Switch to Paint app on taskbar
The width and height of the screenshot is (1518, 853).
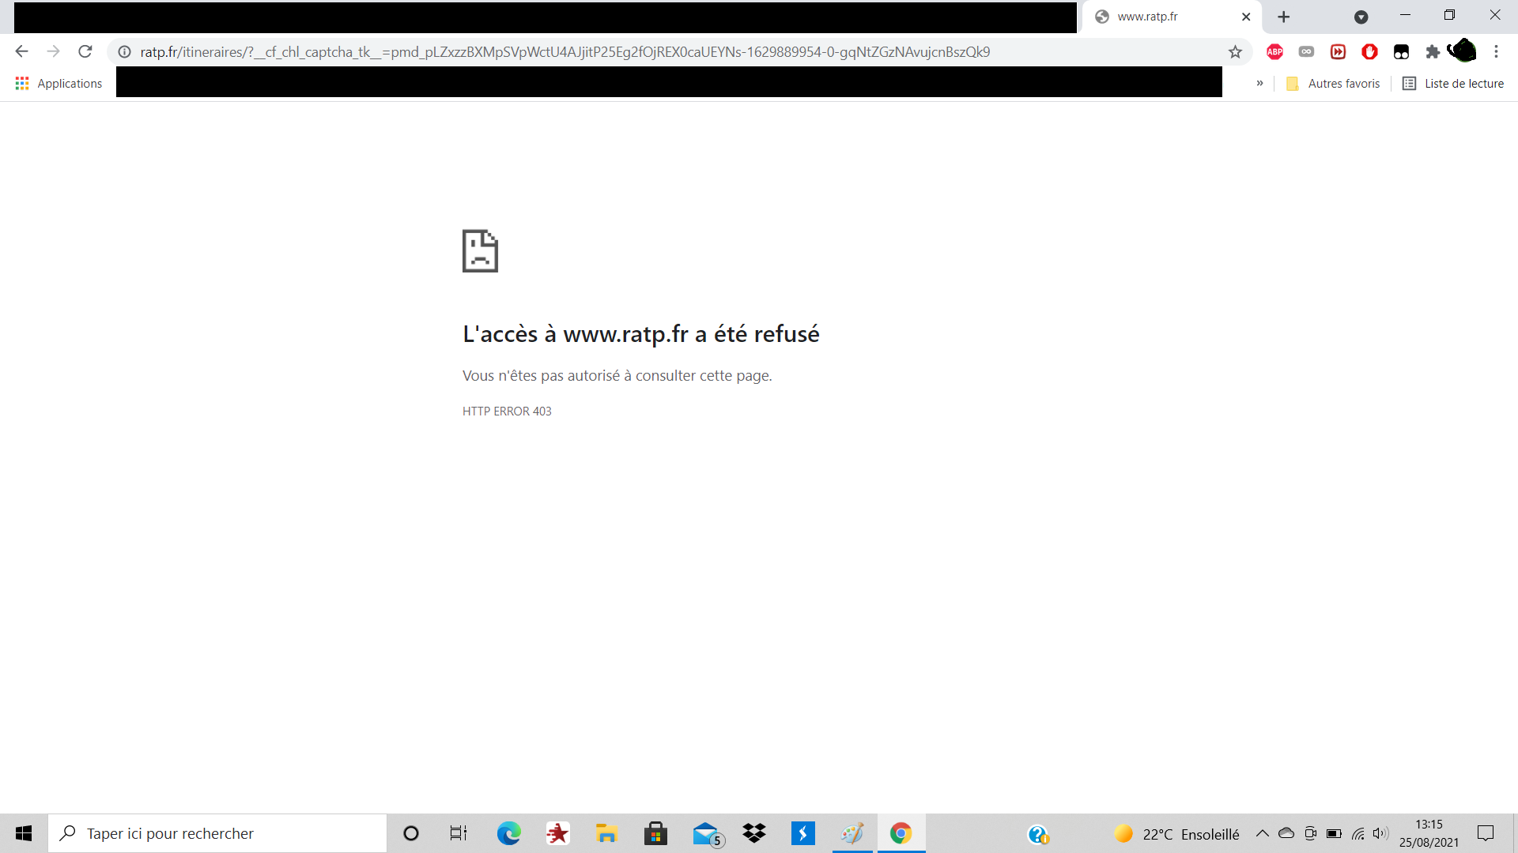[852, 833]
